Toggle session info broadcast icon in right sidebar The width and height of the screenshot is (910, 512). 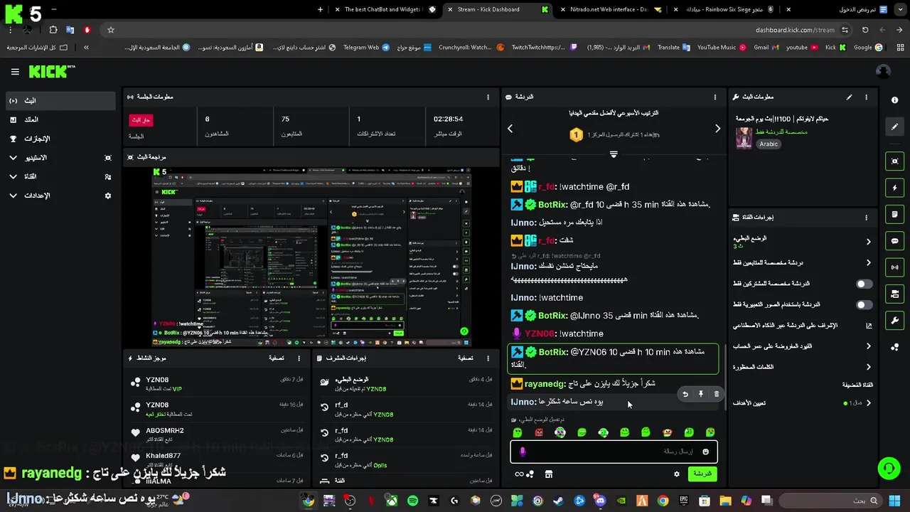point(895,267)
